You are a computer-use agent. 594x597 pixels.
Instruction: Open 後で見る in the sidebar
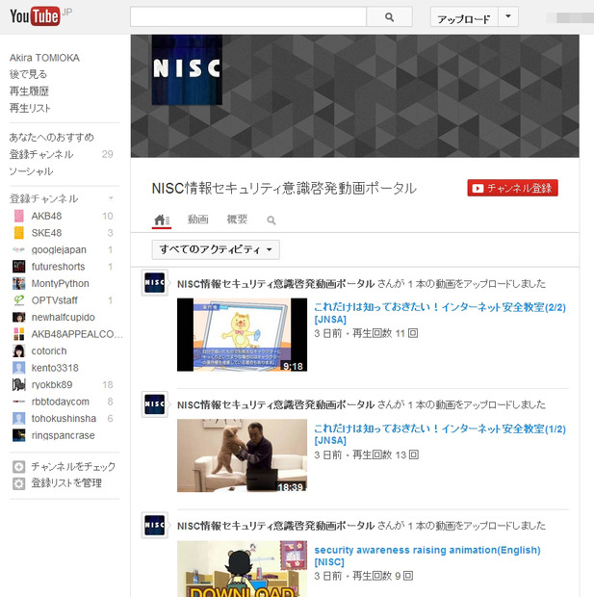click(28, 74)
